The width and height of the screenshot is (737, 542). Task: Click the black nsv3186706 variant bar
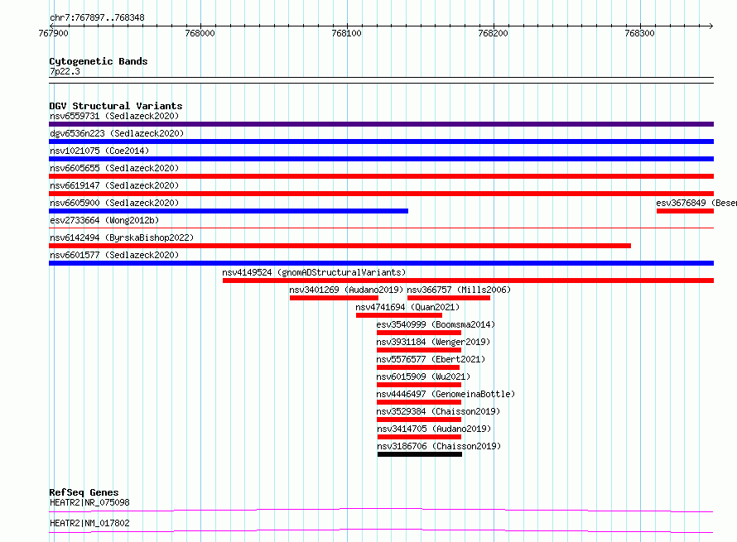tap(420, 454)
